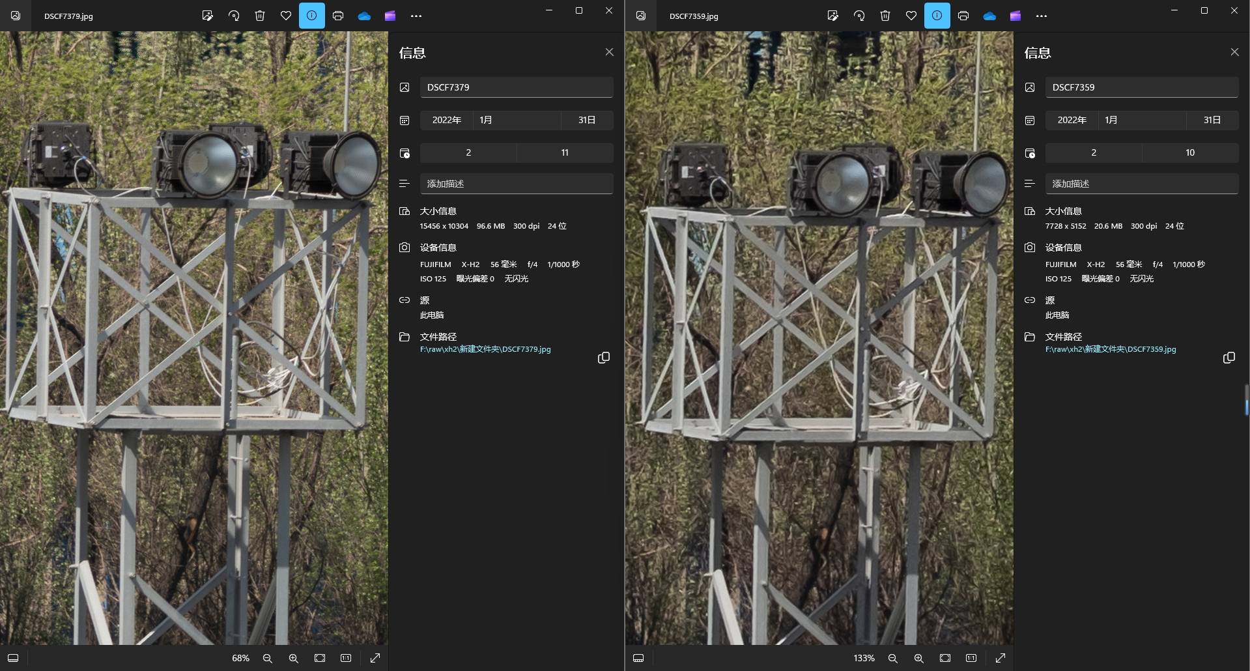
Task: Rotate the DSCF7379 image
Action: click(x=234, y=16)
